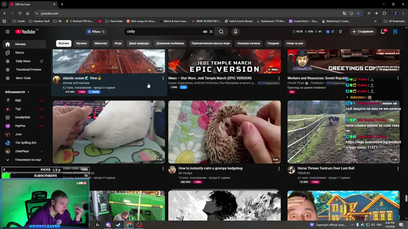Open ZekePlays subscription channel
Image resolution: width=408 pixels, height=229 pixels.
click(x=24, y=151)
